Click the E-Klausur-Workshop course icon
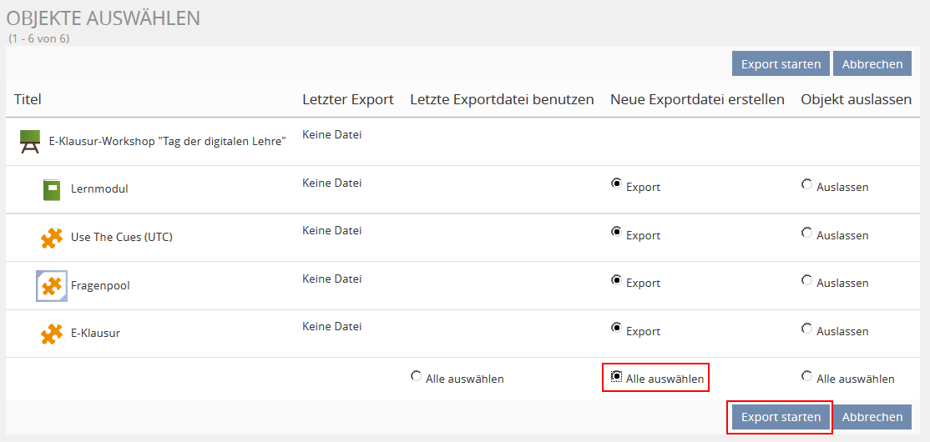Viewport: 930px width, 442px height. pyautogui.click(x=30, y=142)
